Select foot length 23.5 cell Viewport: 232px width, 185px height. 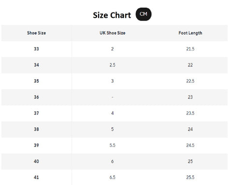(x=190, y=113)
